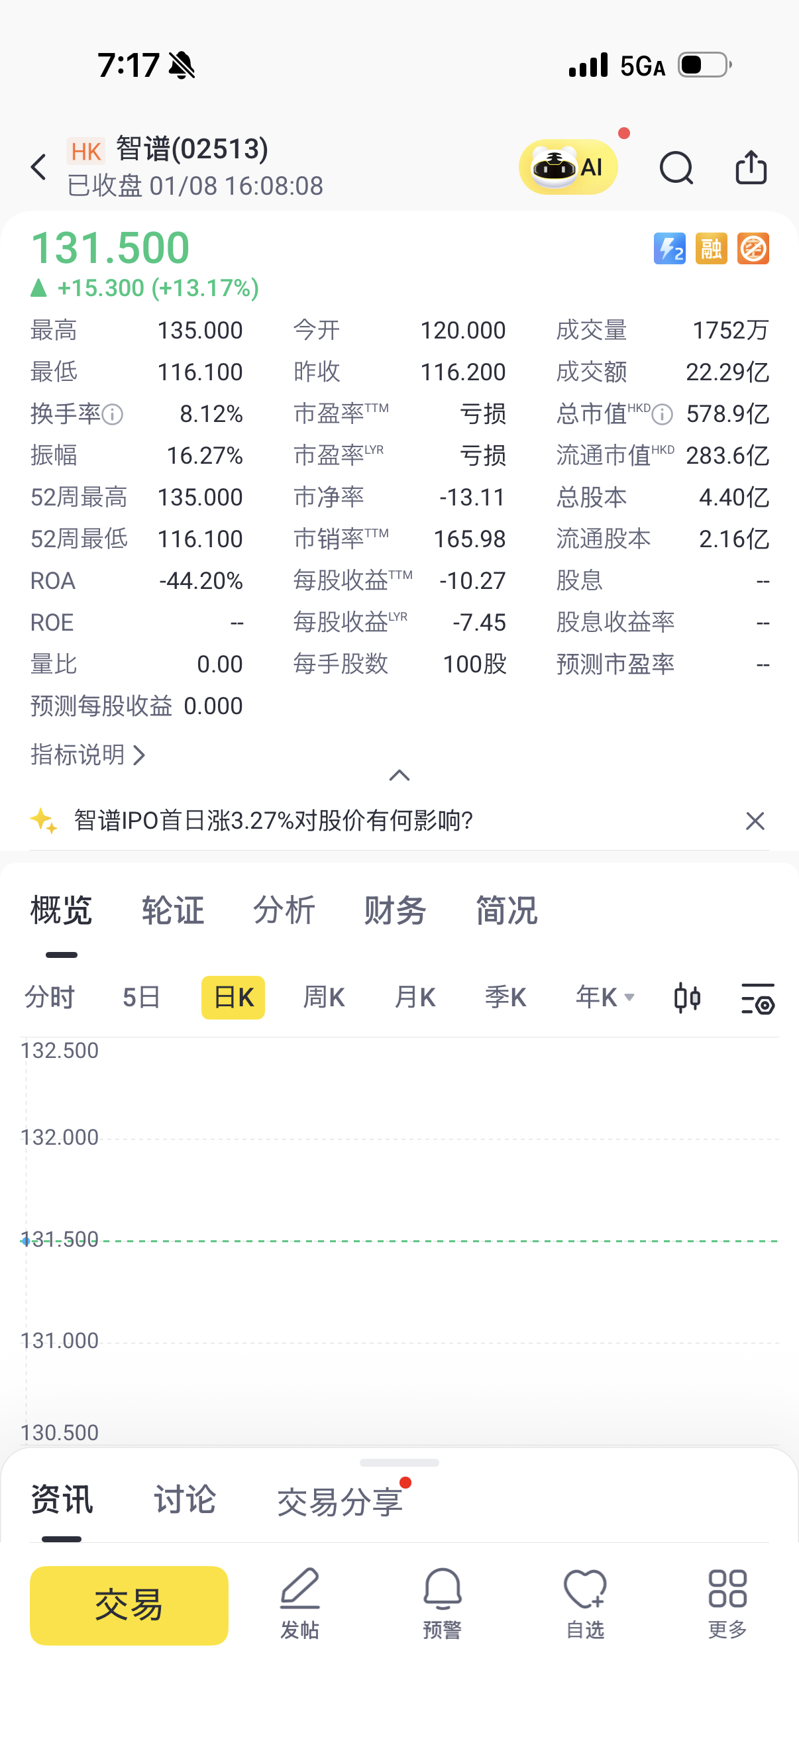Tap the orange 融 margin badge

pyautogui.click(x=712, y=249)
